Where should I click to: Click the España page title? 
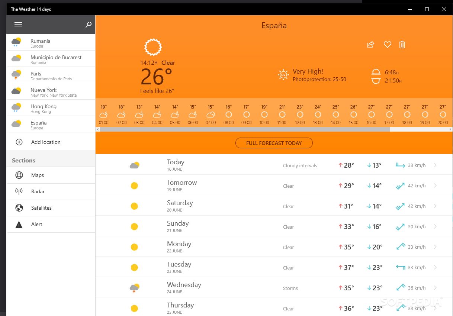pyautogui.click(x=274, y=26)
